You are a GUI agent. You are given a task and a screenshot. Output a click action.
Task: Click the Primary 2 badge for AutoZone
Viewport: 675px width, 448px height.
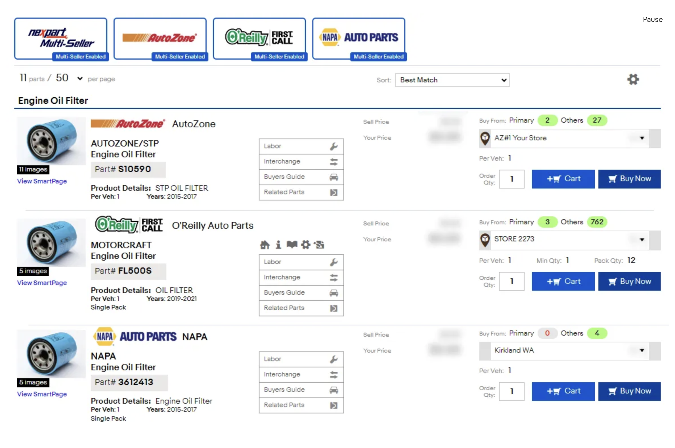click(547, 120)
